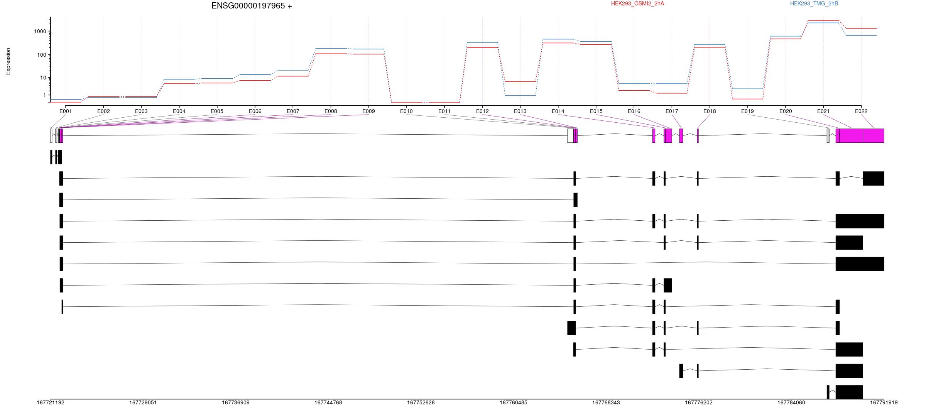
Task: Click exon label E007
Action: (293, 111)
